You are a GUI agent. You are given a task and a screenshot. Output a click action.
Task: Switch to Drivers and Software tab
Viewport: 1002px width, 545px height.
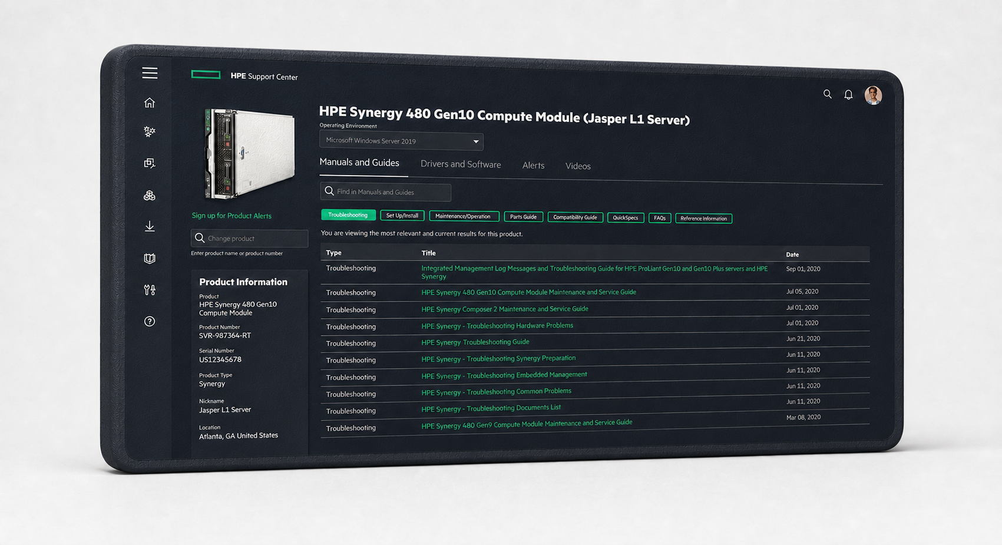[x=461, y=164]
